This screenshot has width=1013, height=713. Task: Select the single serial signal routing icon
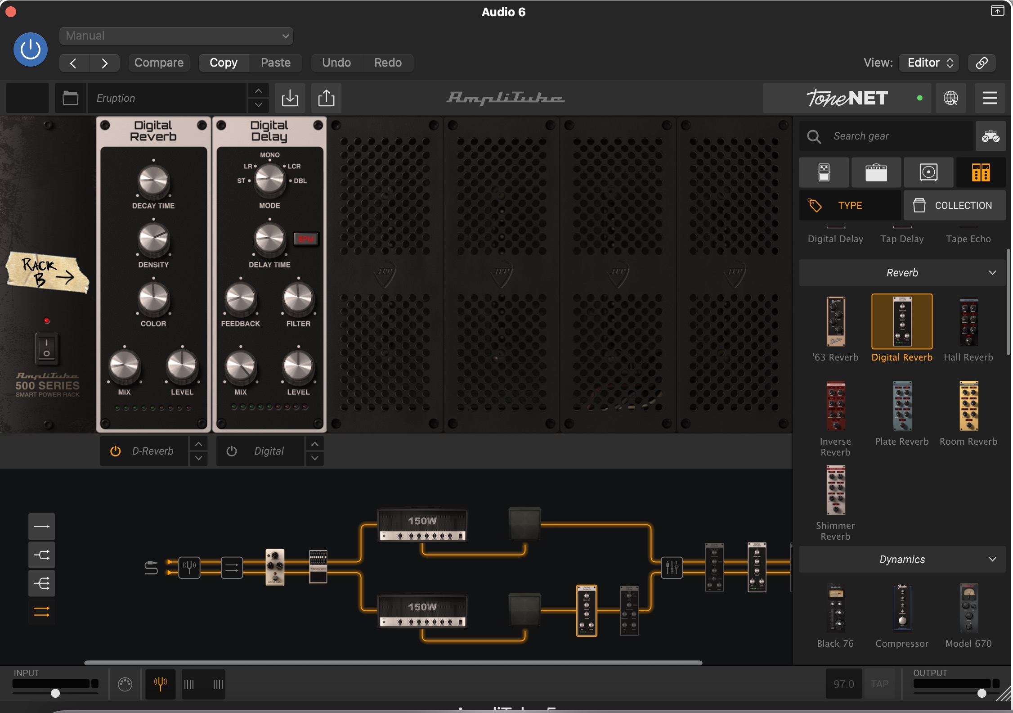click(x=41, y=526)
